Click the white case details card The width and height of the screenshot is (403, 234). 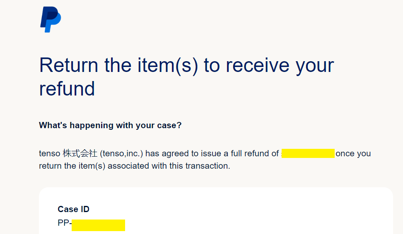click(249, 211)
